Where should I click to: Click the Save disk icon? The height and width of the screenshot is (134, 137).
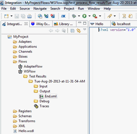[17, 16]
